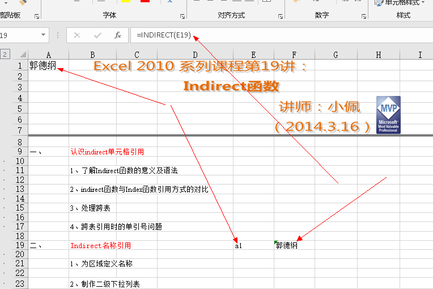433x289 pixels.
Task: Select column D header
Action: 195,55
